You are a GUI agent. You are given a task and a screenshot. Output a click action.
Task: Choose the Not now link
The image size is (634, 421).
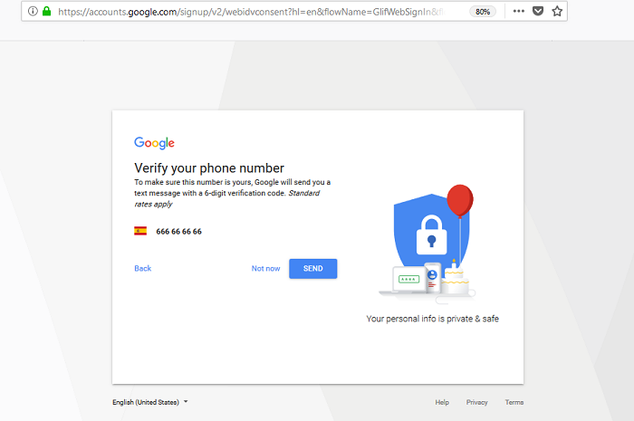(265, 269)
